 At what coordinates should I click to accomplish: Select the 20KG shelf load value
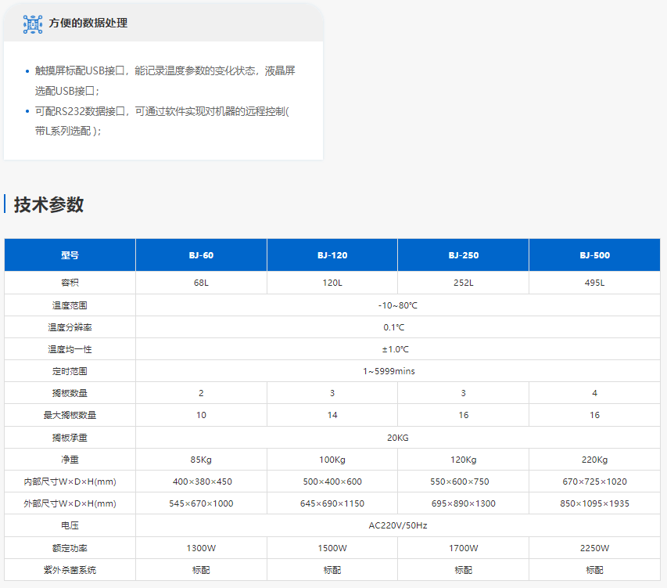(x=398, y=438)
